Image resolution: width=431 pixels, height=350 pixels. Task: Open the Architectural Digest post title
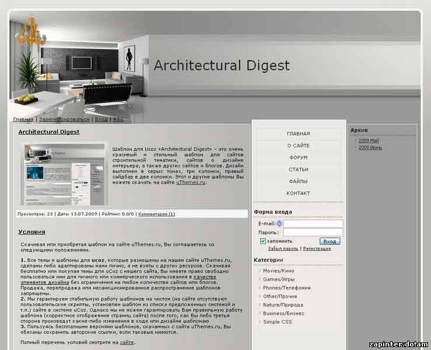[x=49, y=132]
